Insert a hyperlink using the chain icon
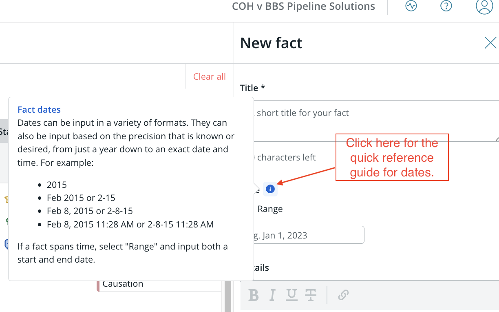The image size is (499, 312). [343, 295]
